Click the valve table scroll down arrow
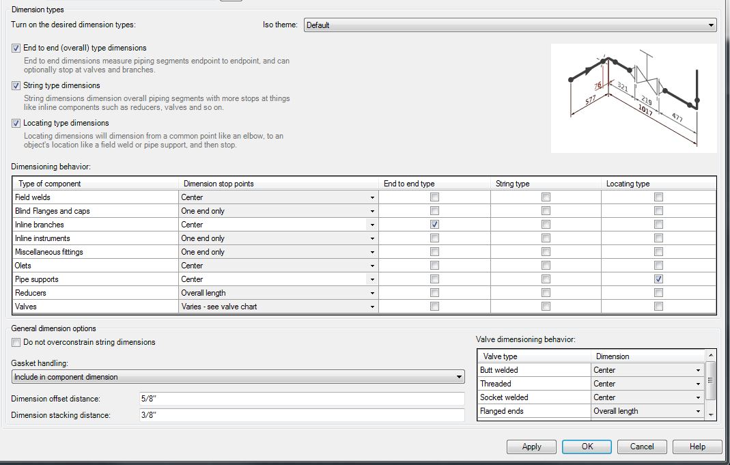This screenshot has height=465, width=730. [x=710, y=414]
